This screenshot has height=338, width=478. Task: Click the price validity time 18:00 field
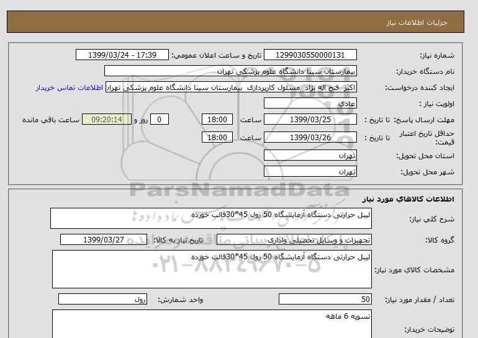(x=217, y=137)
